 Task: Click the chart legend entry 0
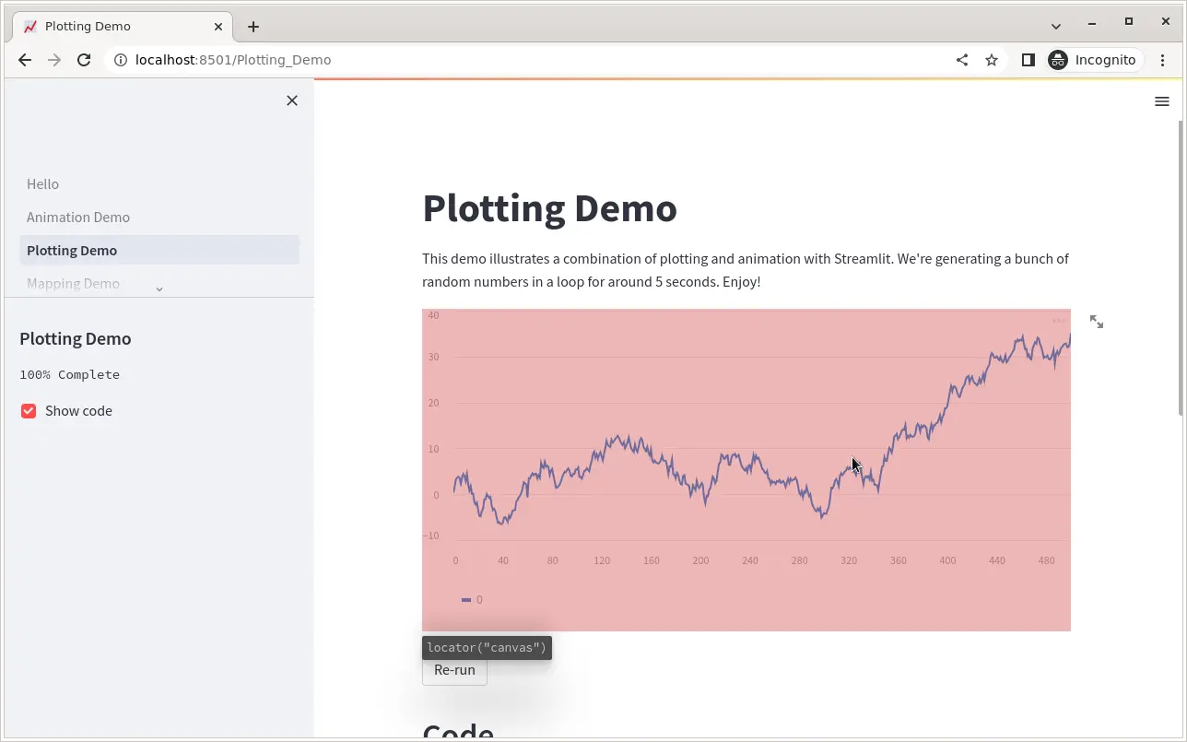[472, 600]
